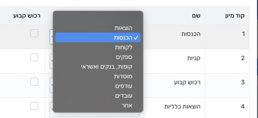Screen dimensions: 258x118
Task: Pick ספקים in the dropdown list
Action: (x=124, y=57)
